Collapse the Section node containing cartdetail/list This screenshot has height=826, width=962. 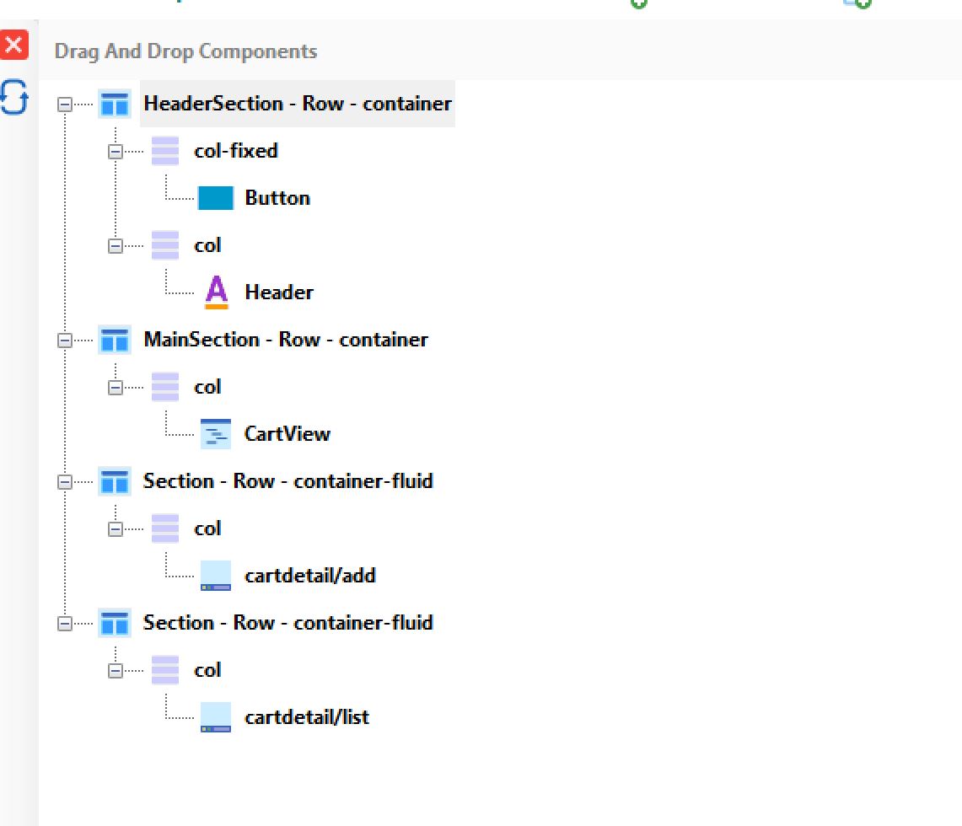pyautogui.click(x=64, y=624)
